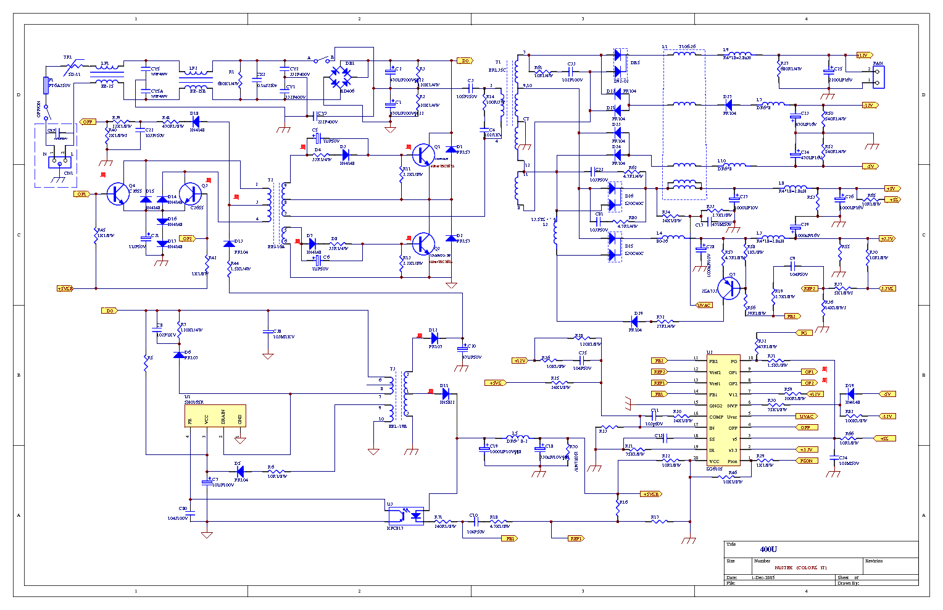Viewport: 943px width, 610px height.
Task: Click the Q1 power transistor symbol
Action: tap(423, 154)
